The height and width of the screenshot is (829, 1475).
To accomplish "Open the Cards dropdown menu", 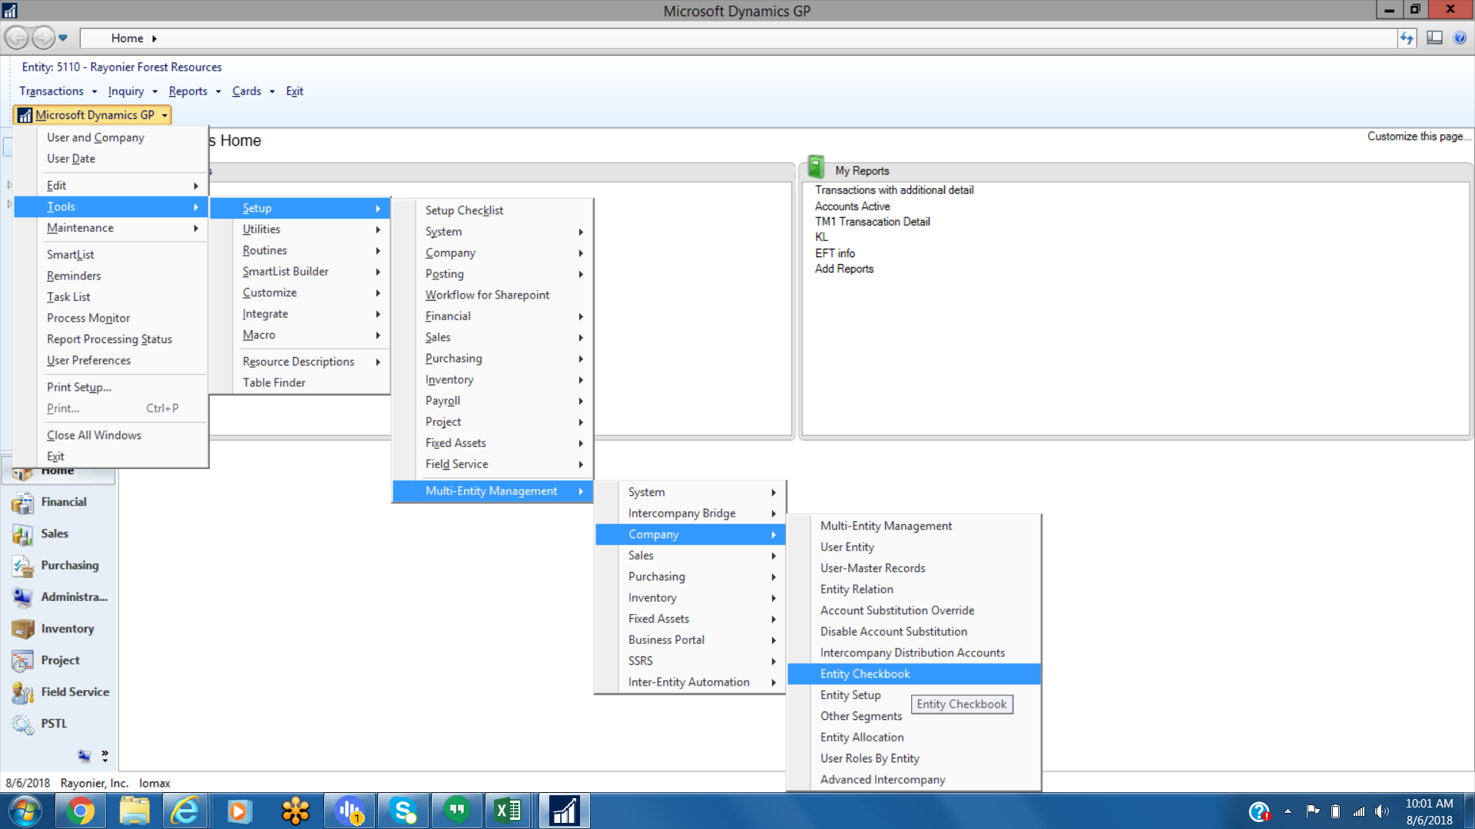I will coord(253,91).
